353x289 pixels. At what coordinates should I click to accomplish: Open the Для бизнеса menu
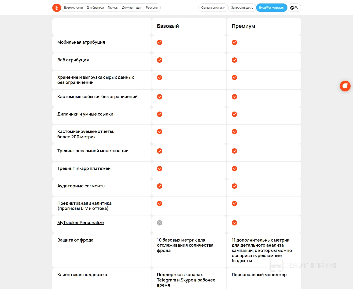95,8
